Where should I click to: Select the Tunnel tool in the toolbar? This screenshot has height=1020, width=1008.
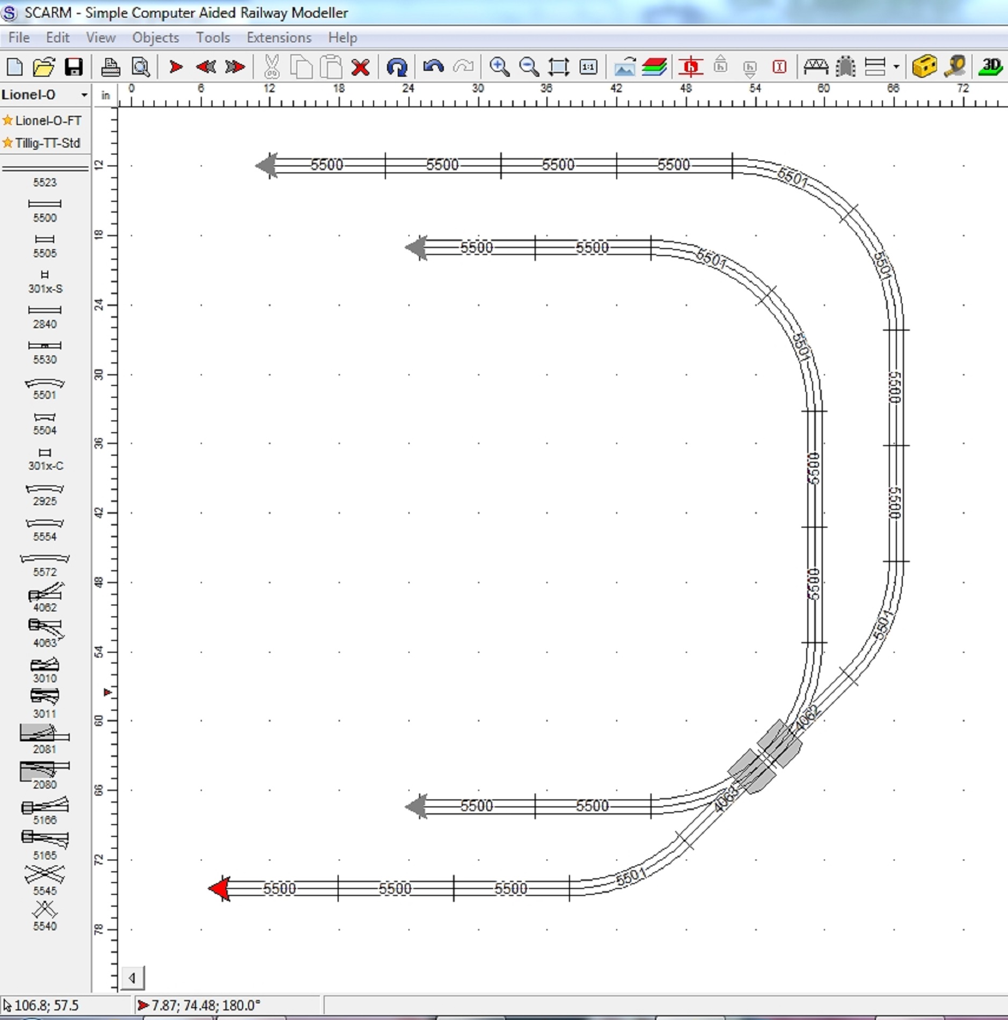click(846, 67)
